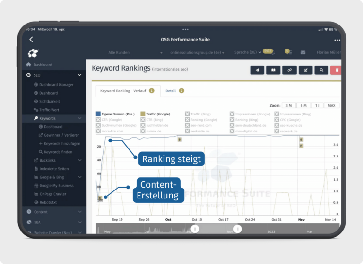Click the left range navigator handle
Screen dimensions: 363x264
[195, 229]
